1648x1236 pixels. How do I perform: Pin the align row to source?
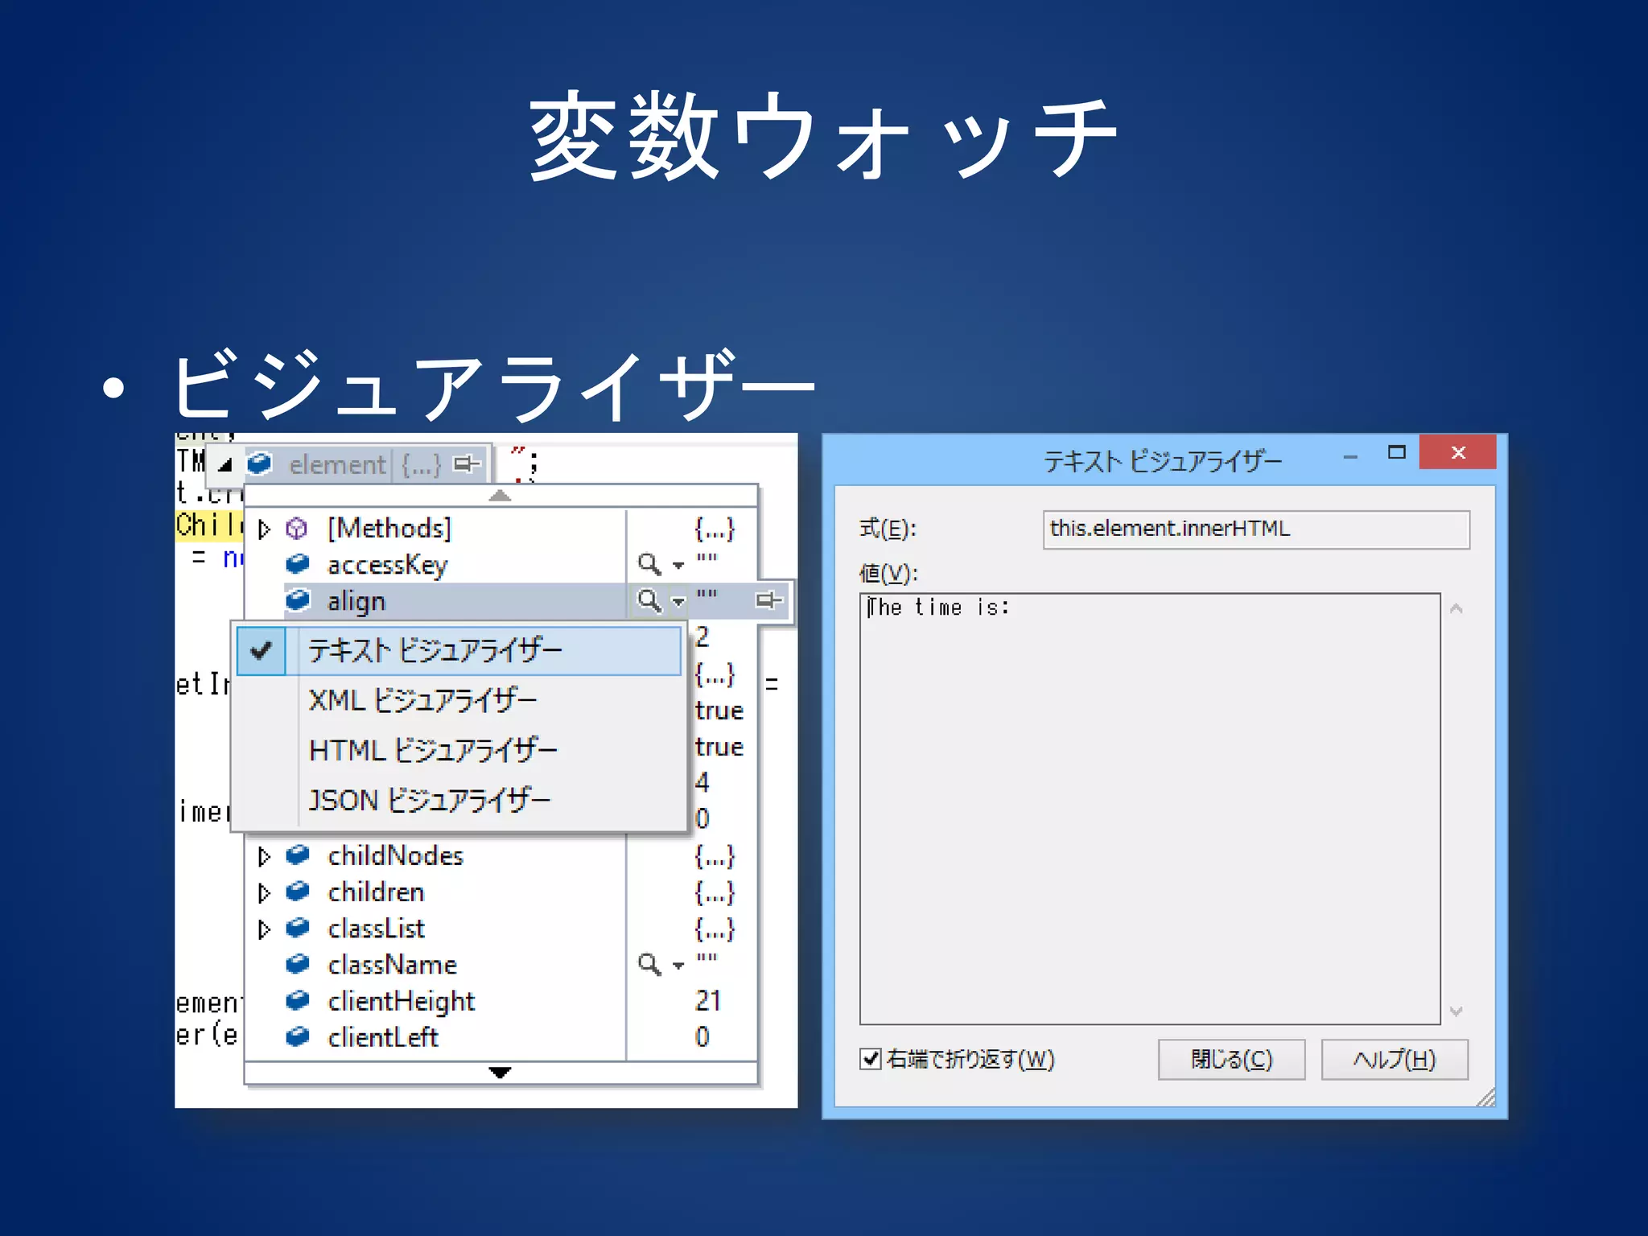pos(768,600)
